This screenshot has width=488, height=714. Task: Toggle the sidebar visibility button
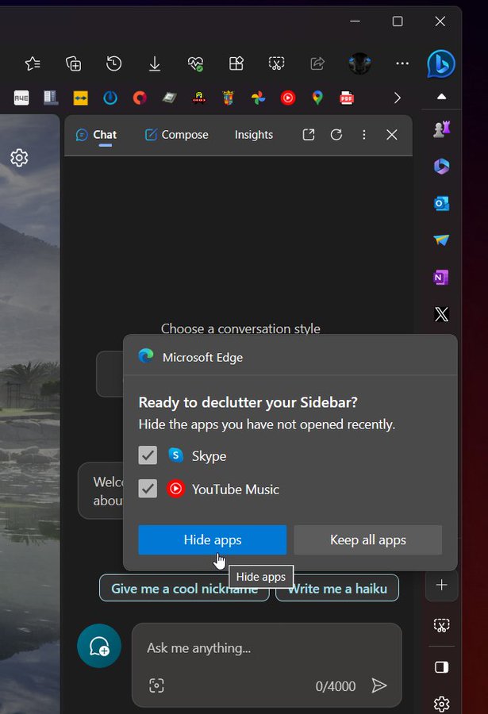441,667
